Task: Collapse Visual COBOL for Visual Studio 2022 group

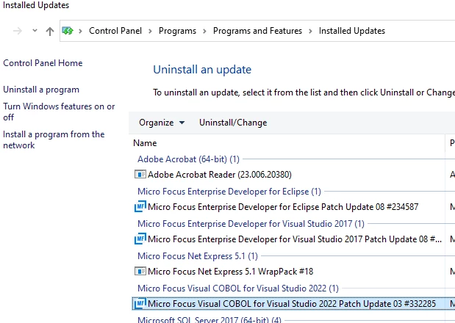Action: (238, 288)
